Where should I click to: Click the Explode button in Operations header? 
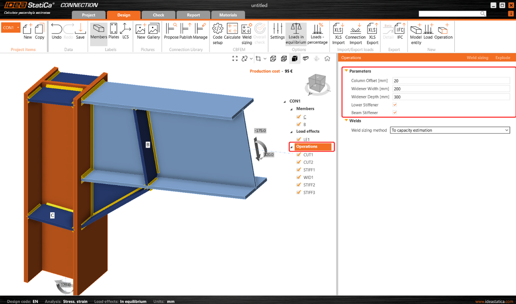[x=503, y=57]
